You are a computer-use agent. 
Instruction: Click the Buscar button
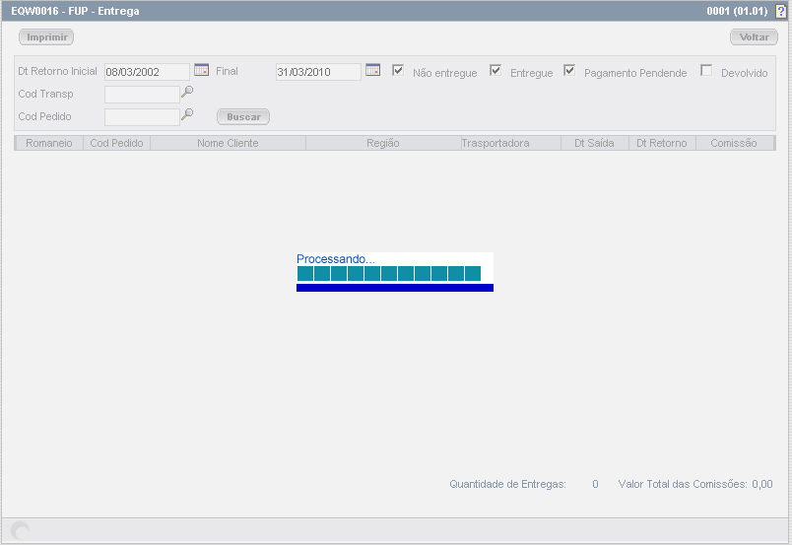(x=243, y=116)
